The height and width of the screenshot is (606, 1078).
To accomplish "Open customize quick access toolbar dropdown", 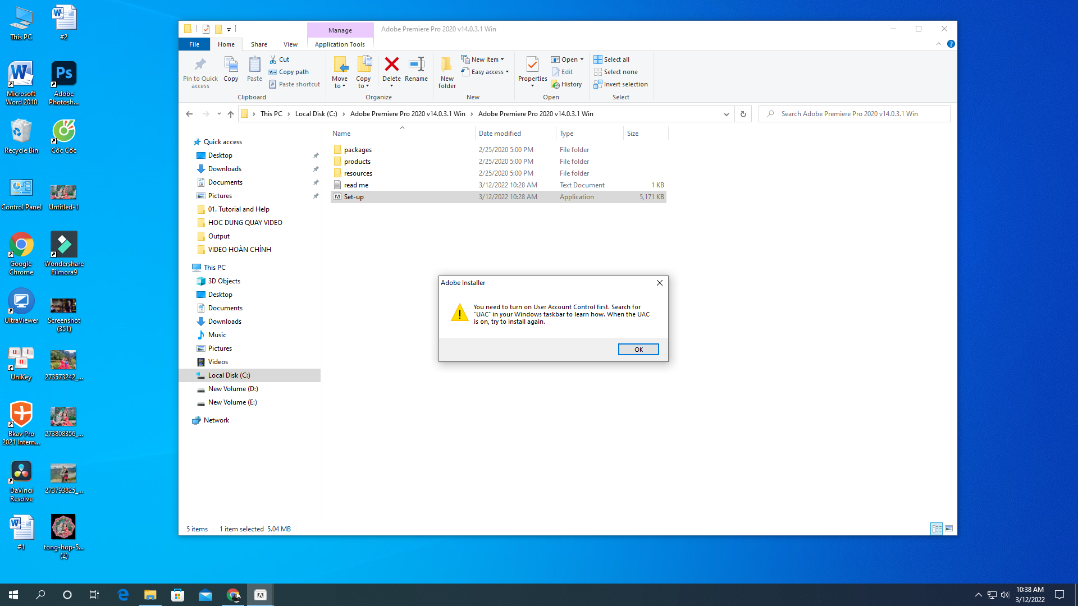I will click(x=229, y=29).
